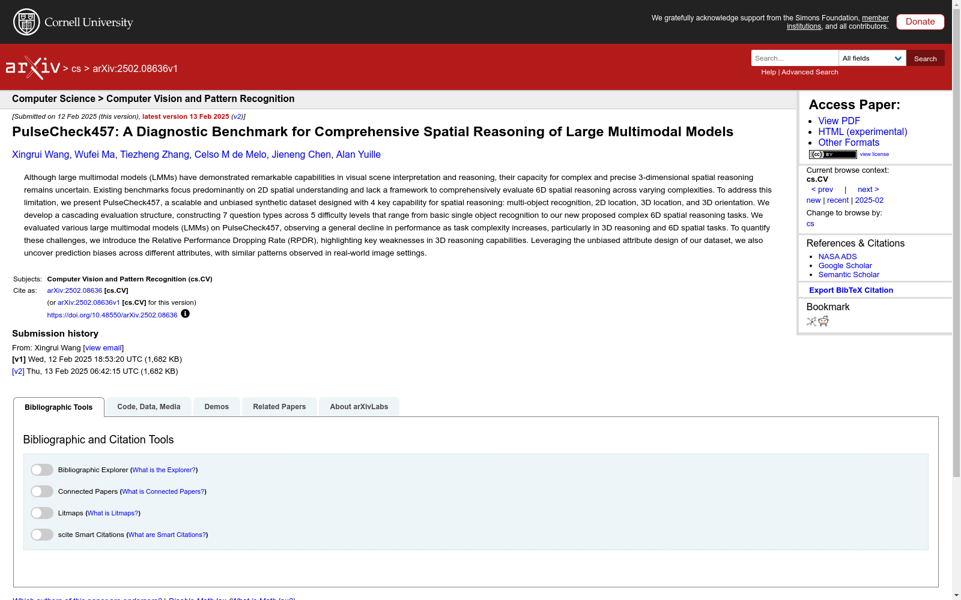Click What is Litmaps? link
The image size is (961, 600).
[x=113, y=514]
